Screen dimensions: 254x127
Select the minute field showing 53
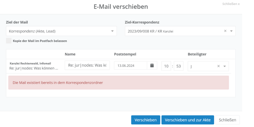(178, 66)
